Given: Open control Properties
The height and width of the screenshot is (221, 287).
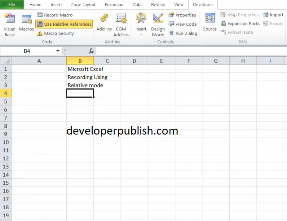Looking at the screenshot, I should 182,15.
